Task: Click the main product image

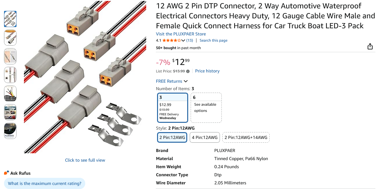Action: pyautogui.click(x=85, y=77)
